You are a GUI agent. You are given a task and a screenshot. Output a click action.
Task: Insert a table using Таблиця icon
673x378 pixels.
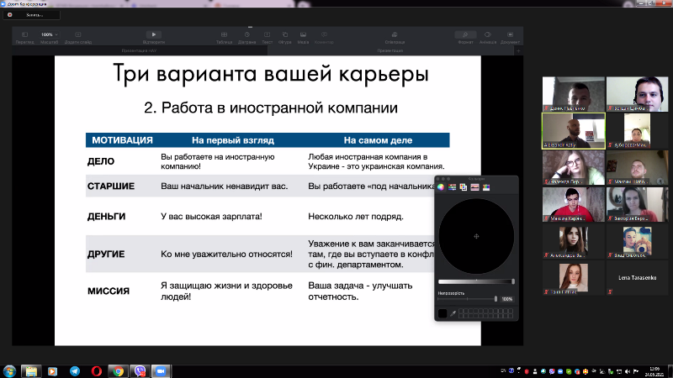pos(224,34)
